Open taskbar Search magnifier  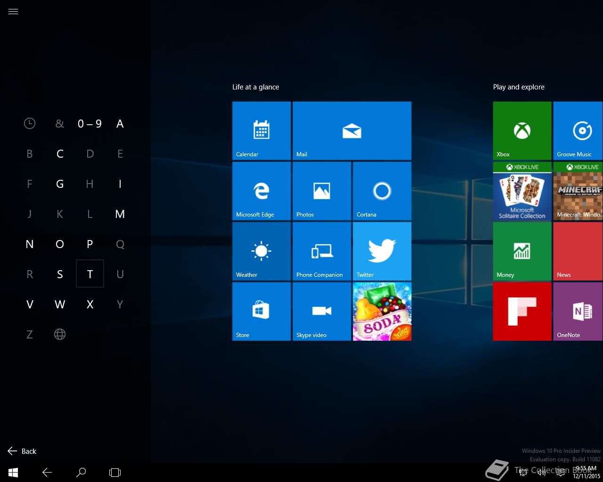point(81,472)
